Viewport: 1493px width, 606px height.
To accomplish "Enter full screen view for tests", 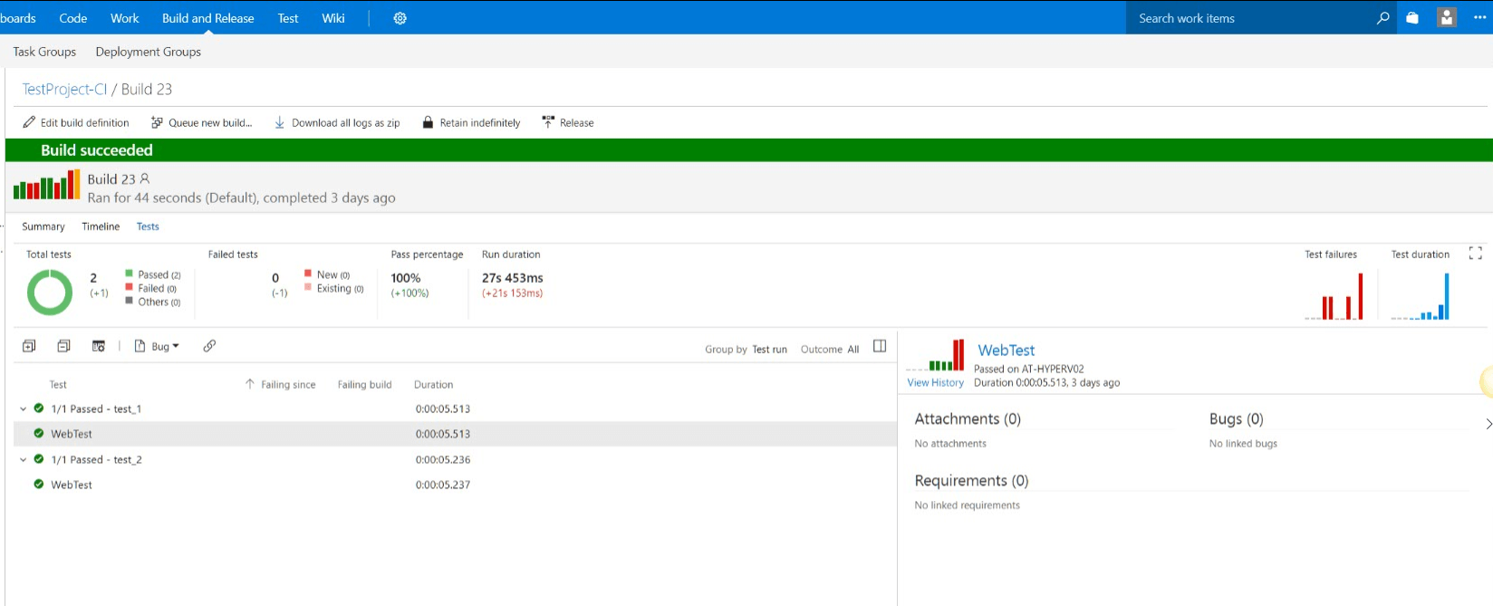I will pos(1475,254).
